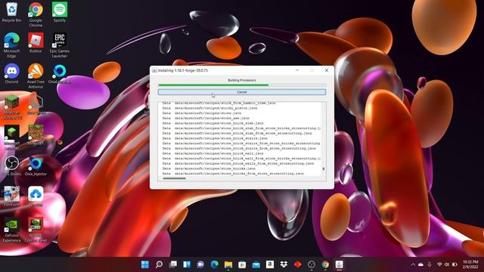Open Avast Free Antivirus desktop shortcut

(36, 76)
